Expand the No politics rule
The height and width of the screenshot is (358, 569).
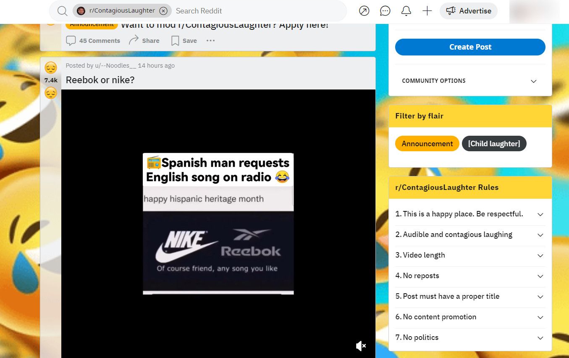(540, 338)
